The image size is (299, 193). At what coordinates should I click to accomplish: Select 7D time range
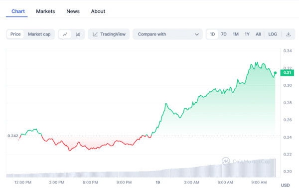pyautogui.click(x=224, y=34)
